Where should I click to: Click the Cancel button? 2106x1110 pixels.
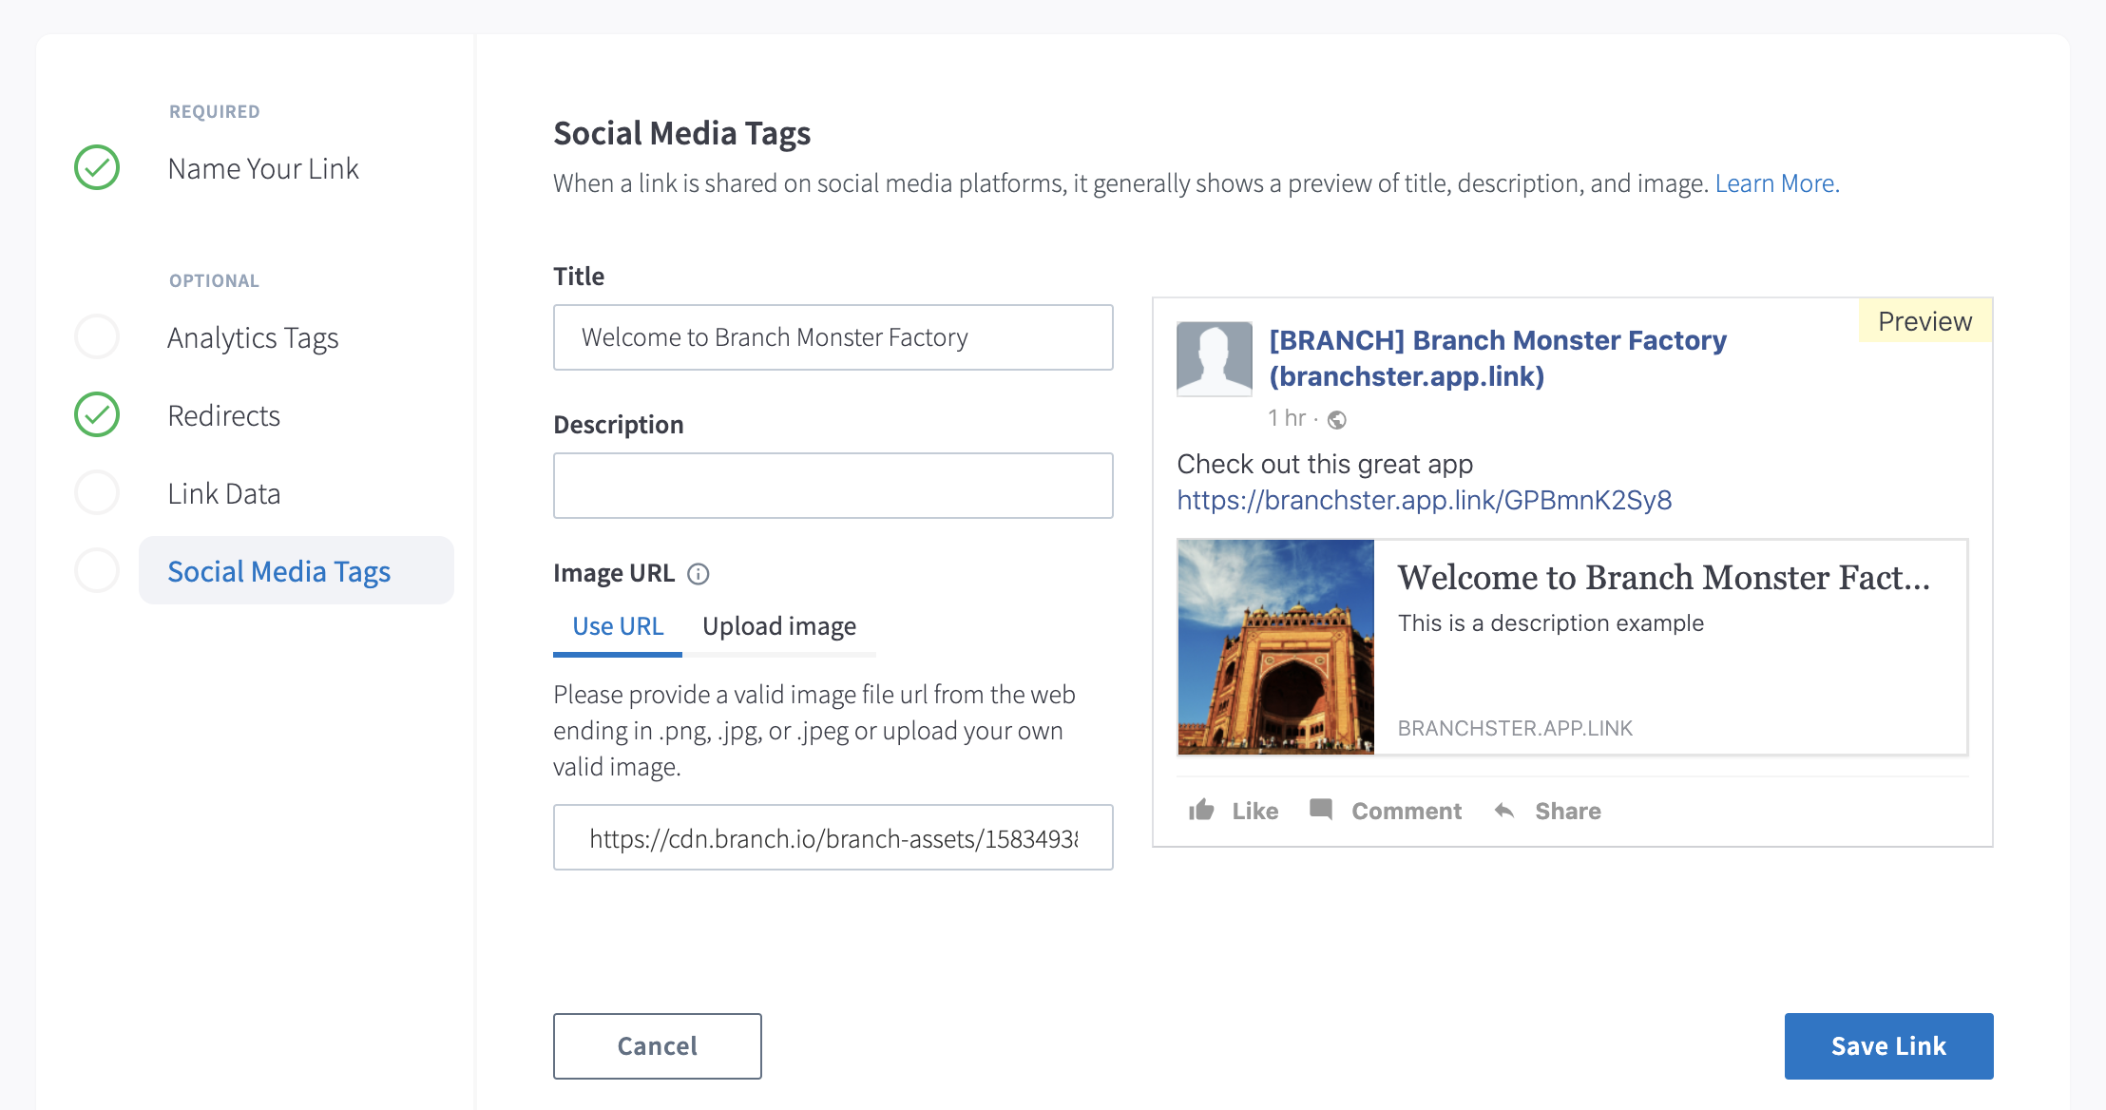click(x=657, y=1045)
